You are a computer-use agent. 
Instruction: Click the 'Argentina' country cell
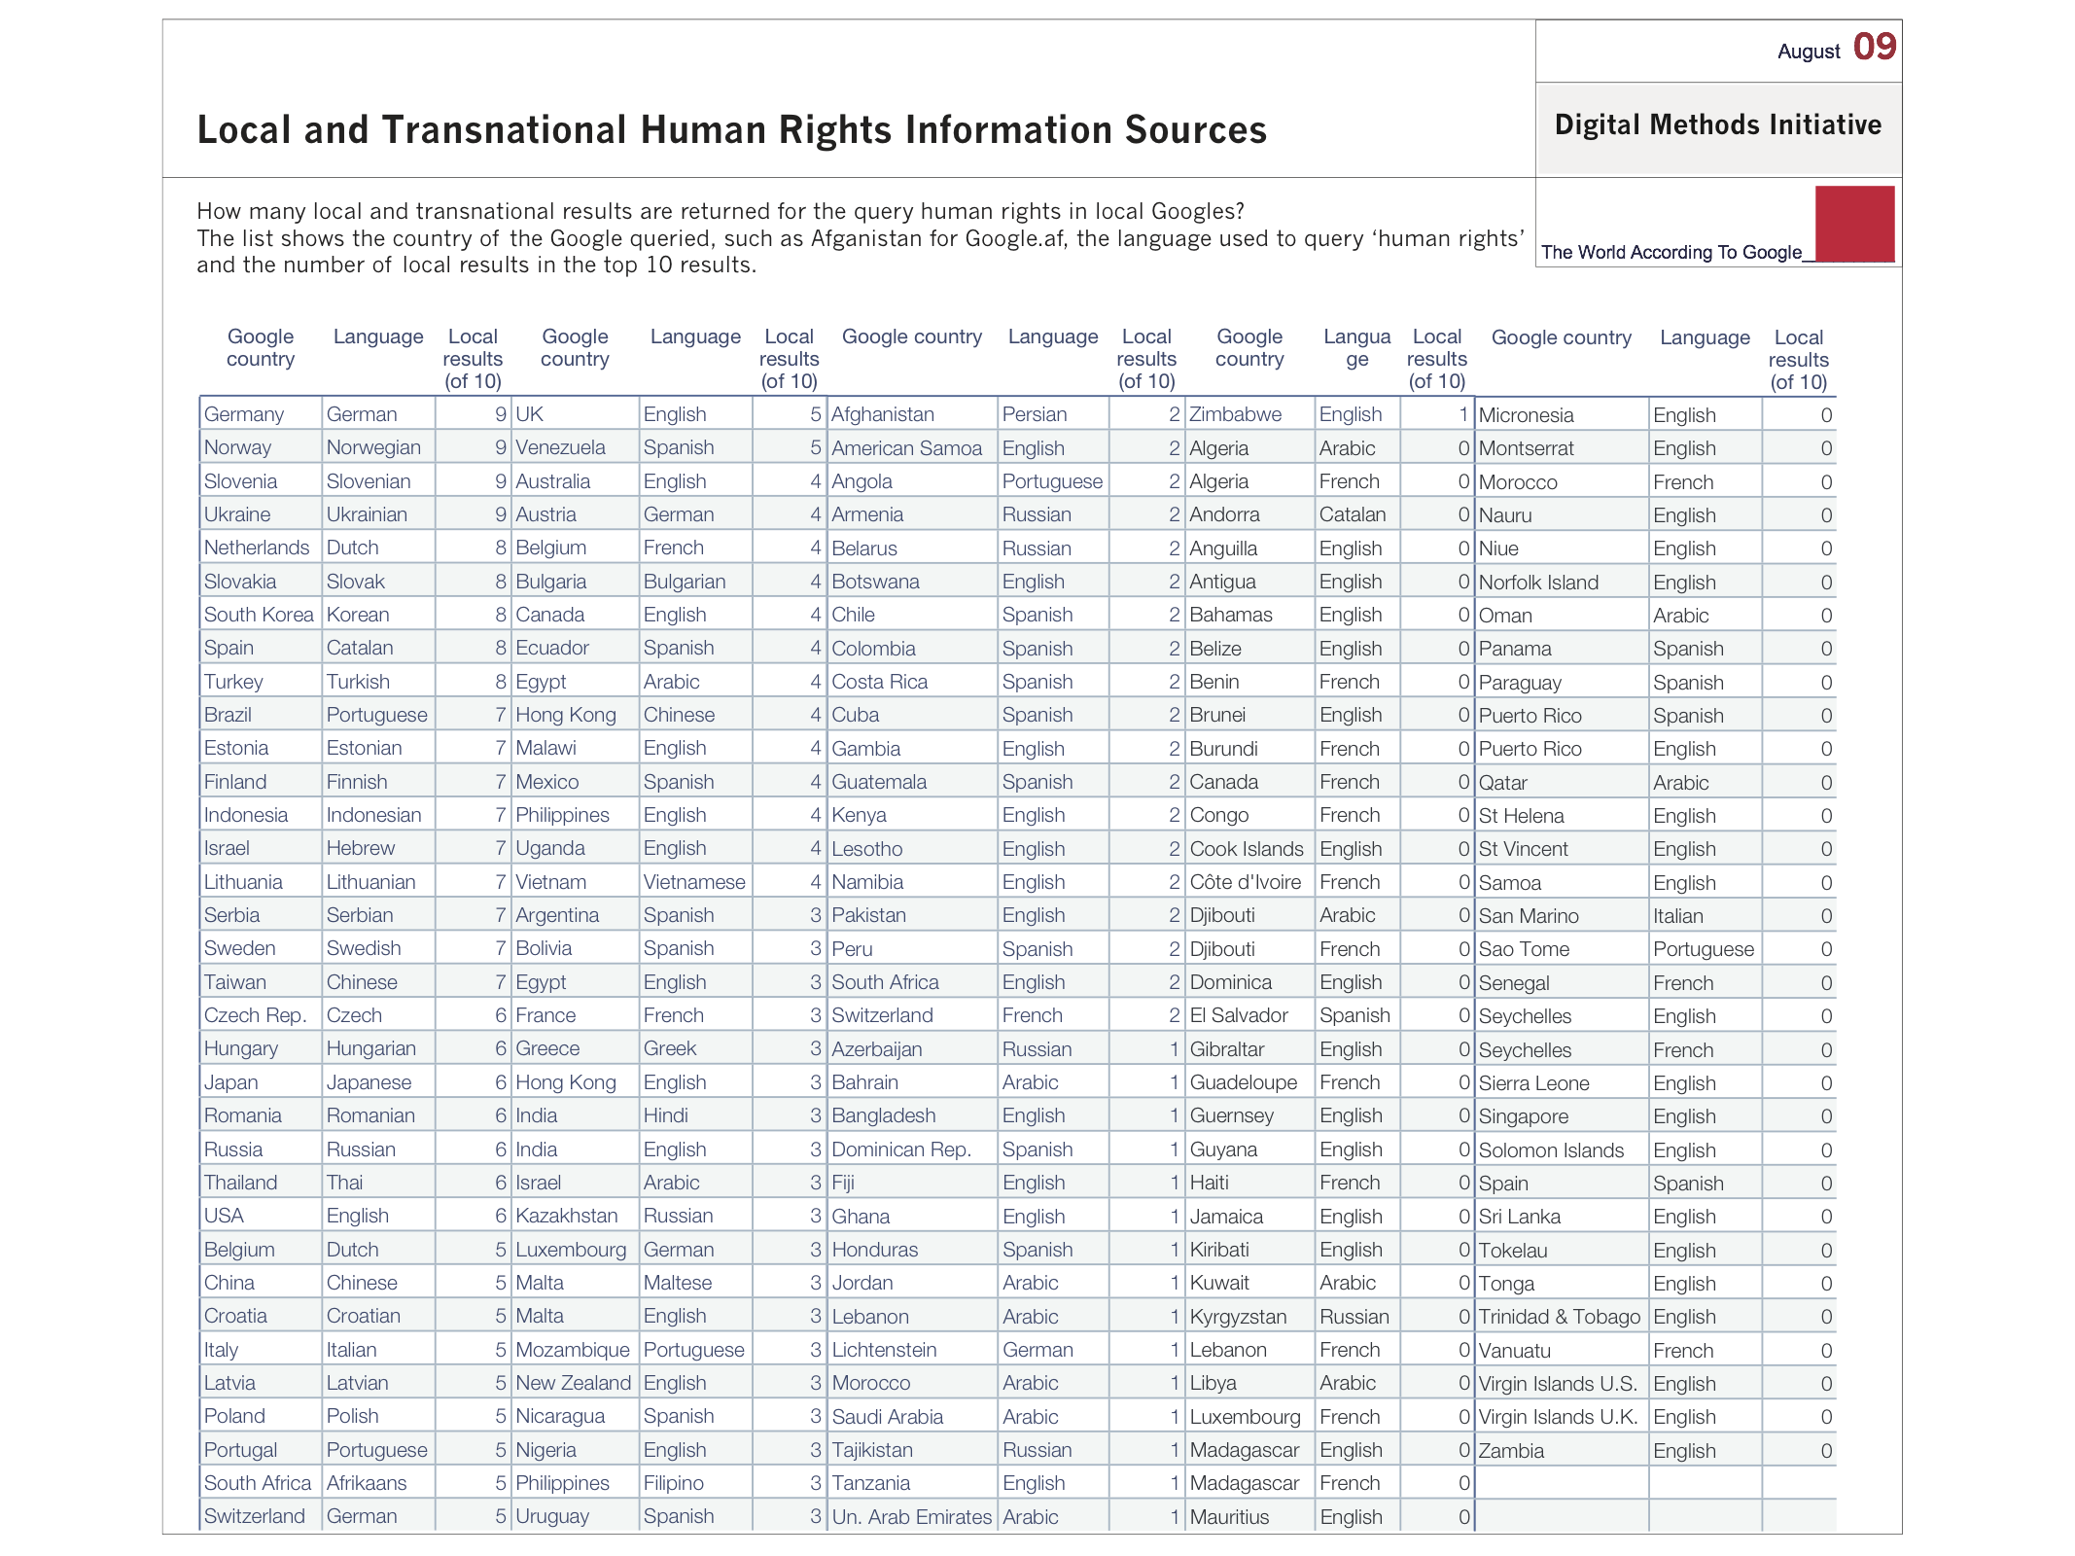pos(575,915)
